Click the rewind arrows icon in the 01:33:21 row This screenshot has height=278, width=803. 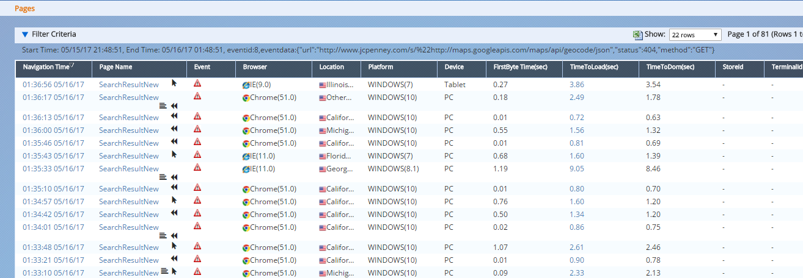pyautogui.click(x=174, y=258)
